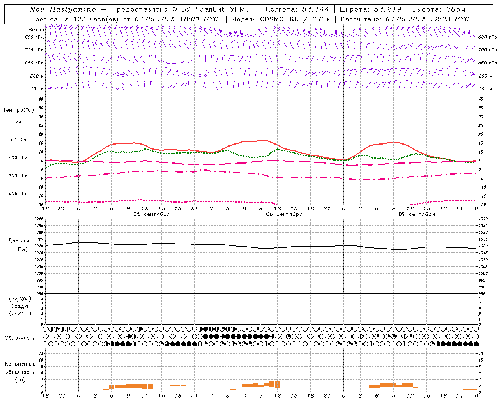Image resolution: width=499 pixels, height=399 pixels.
Task: Click the 'Конвективн.' label
Action: pos(20,364)
